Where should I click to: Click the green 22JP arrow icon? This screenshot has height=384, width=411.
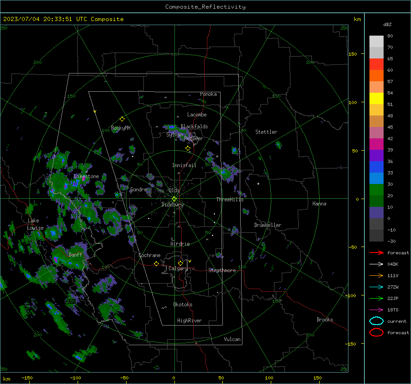tap(376, 298)
